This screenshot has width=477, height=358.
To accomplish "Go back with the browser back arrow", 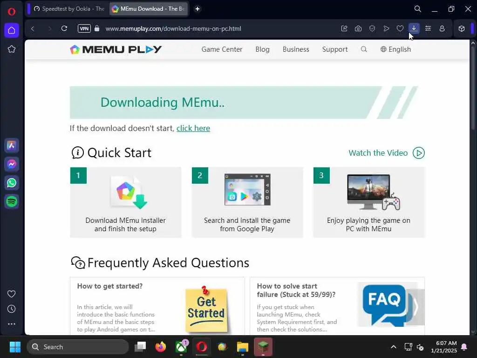I will pos(33,28).
